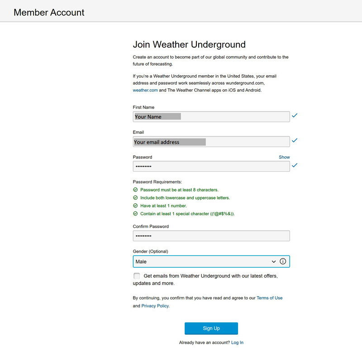
Task: Click check icon beside special character requirement
Action: (x=135, y=214)
